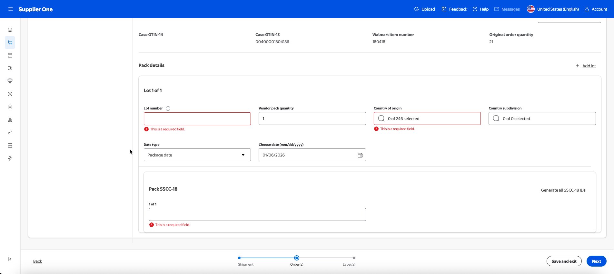Expand the sidebar with the arrow icon
The height and width of the screenshot is (274, 614).
click(x=10, y=259)
